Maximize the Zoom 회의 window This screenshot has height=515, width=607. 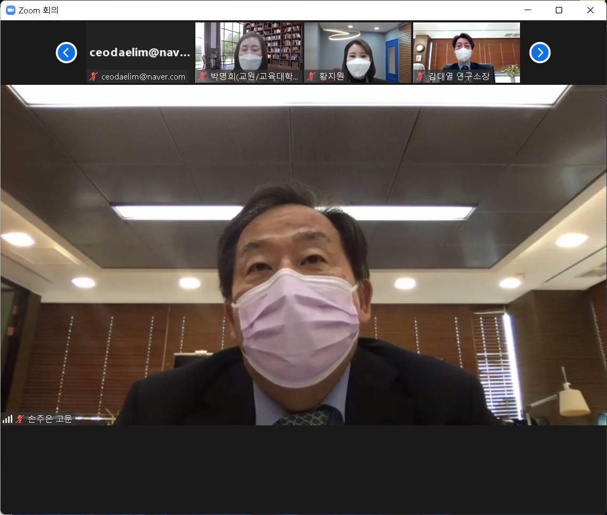559,10
